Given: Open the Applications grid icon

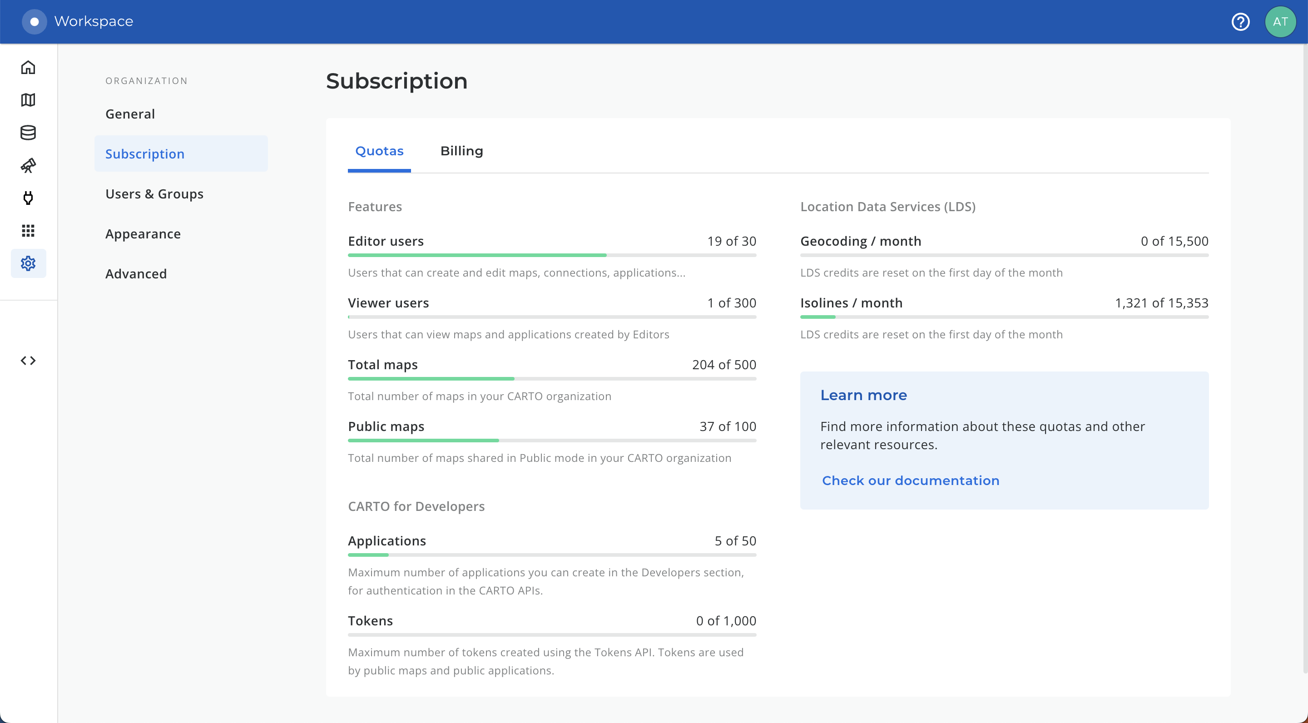Looking at the screenshot, I should (28, 231).
